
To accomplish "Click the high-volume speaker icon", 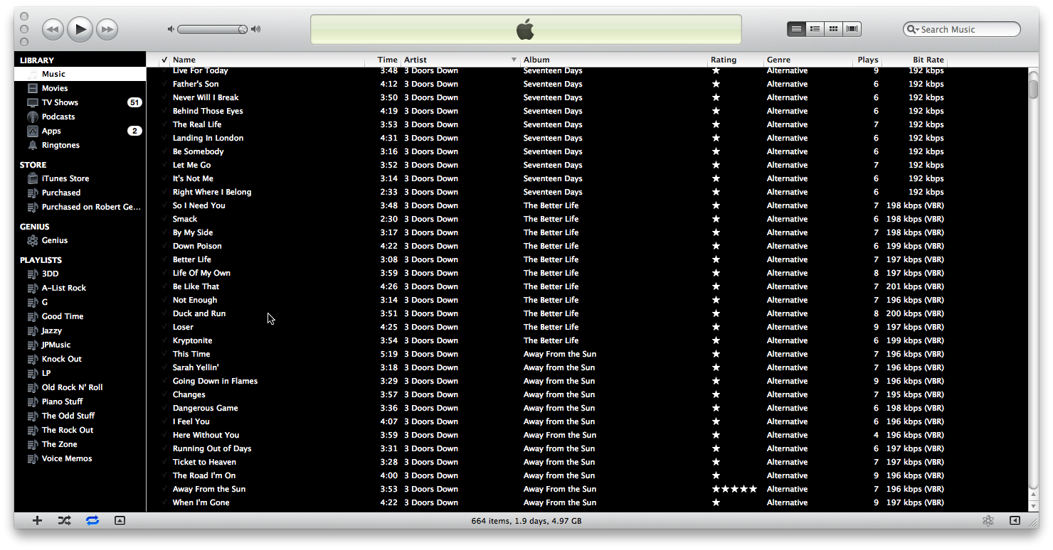I will point(256,29).
